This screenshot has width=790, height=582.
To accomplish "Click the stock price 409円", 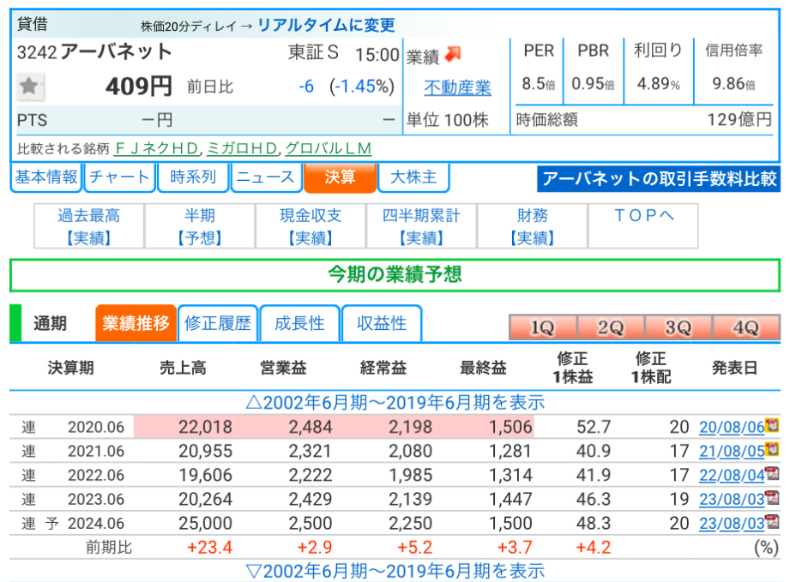I will tap(139, 87).
